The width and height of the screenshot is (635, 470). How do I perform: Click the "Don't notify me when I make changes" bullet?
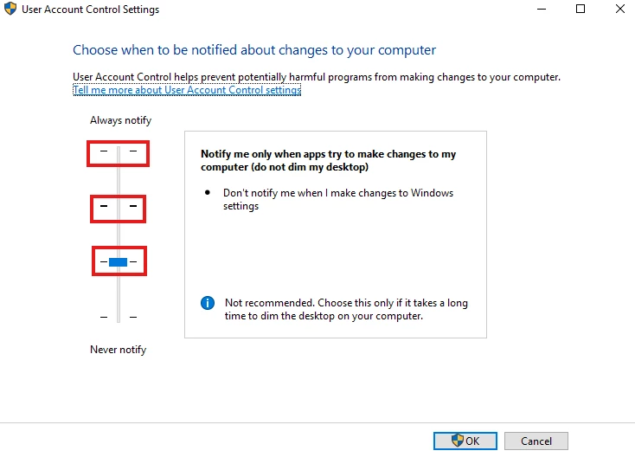pos(338,199)
